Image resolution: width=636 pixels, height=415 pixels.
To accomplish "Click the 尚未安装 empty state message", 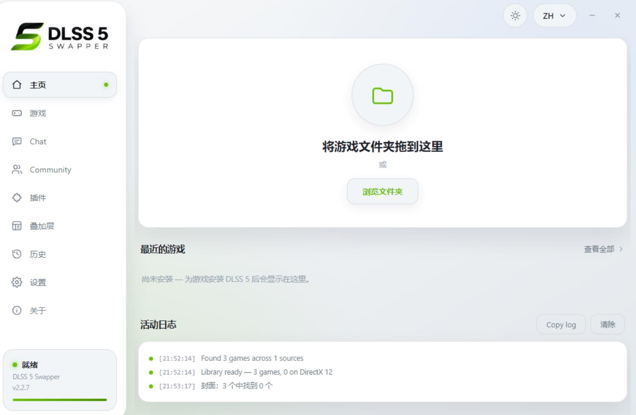I will [x=226, y=279].
